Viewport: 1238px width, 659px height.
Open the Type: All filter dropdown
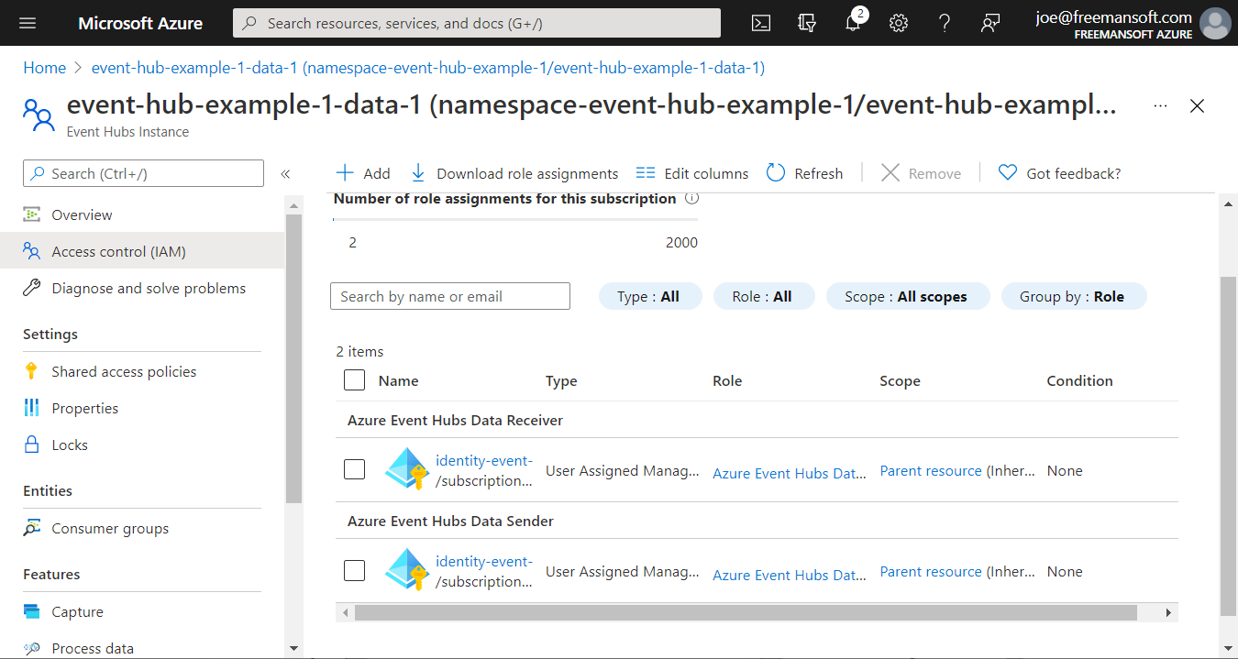click(650, 295)
